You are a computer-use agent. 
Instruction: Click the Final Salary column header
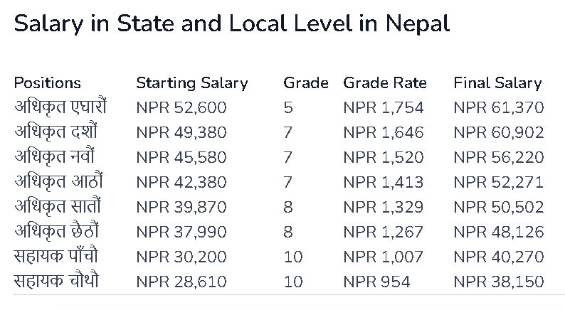tap(497, 83)
